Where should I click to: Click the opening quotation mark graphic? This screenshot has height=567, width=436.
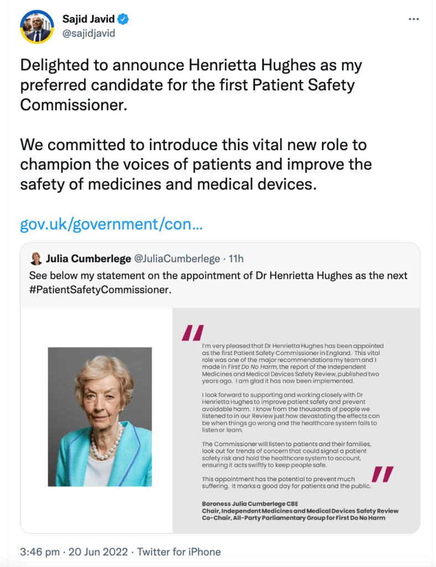[x=193, y=333]
